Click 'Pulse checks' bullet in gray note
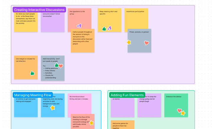212x129 pixels. click(x=50, y=71)
